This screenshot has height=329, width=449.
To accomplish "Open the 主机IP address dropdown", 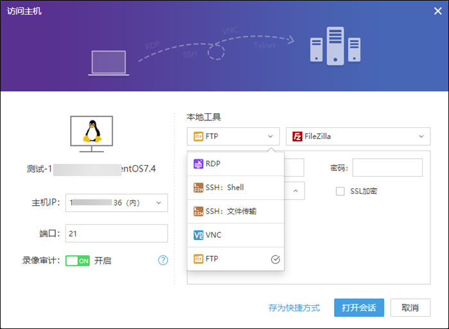I will (x=158, y=203).
